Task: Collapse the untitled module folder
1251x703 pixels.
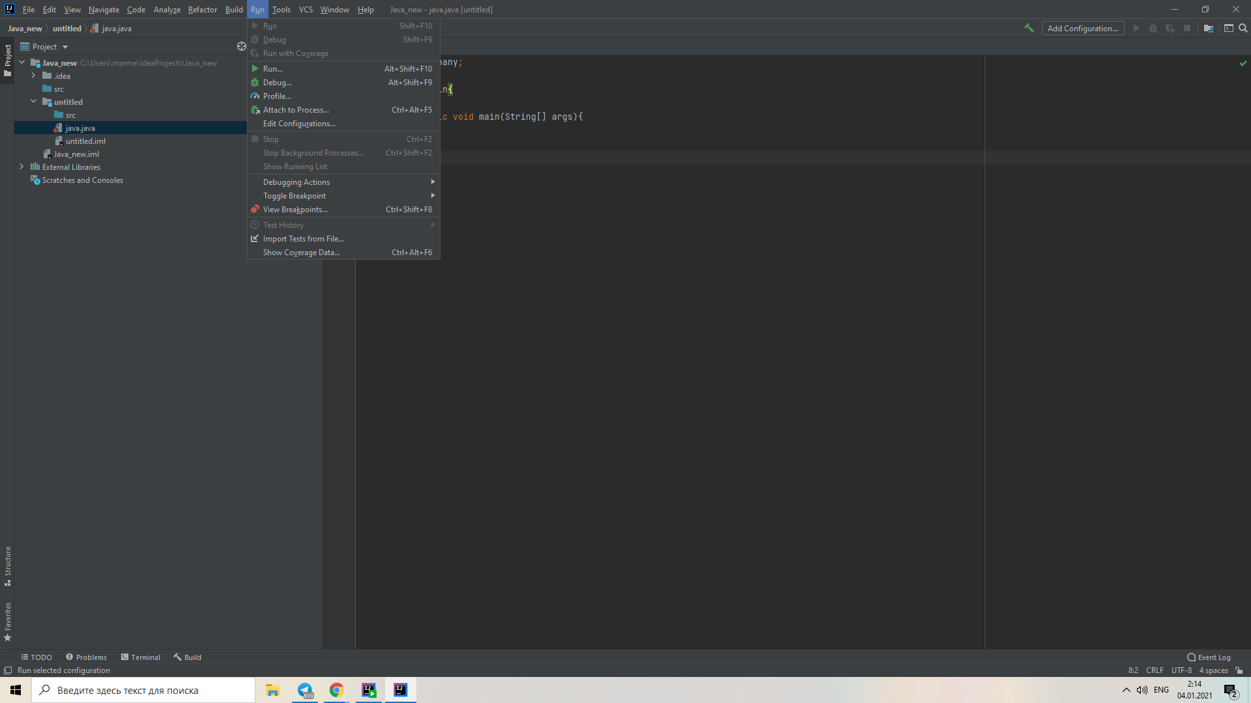Action: point(34,102)
